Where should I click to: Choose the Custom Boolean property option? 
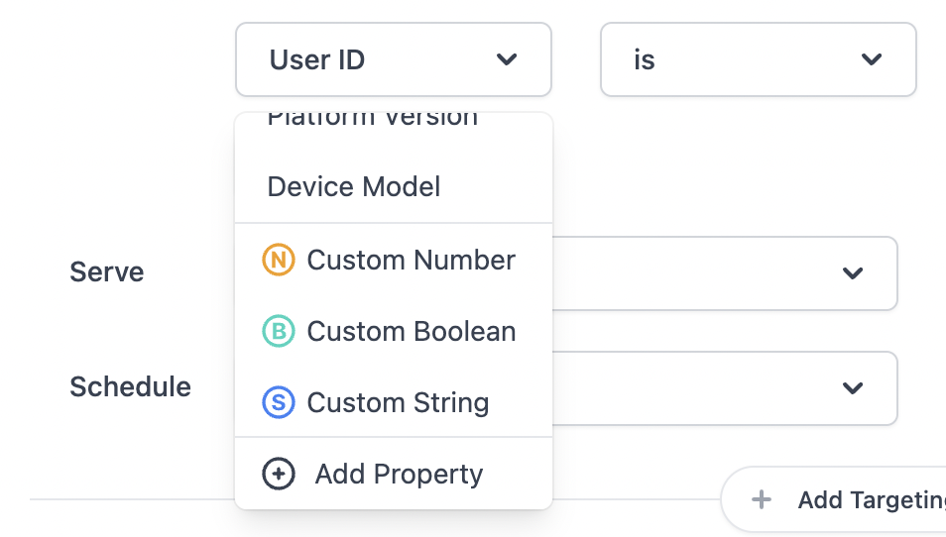pos(411,332)
